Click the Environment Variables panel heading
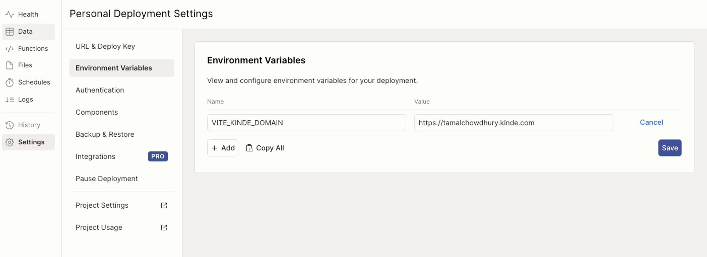 256,60
